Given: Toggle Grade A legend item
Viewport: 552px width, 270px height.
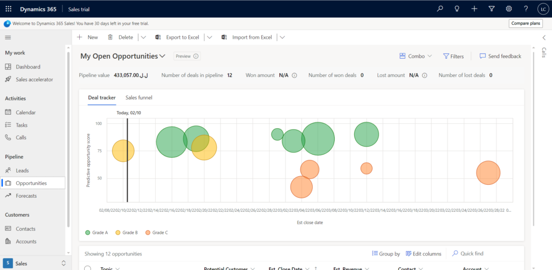Looking at the screenshot, I should tap(96, 233).
